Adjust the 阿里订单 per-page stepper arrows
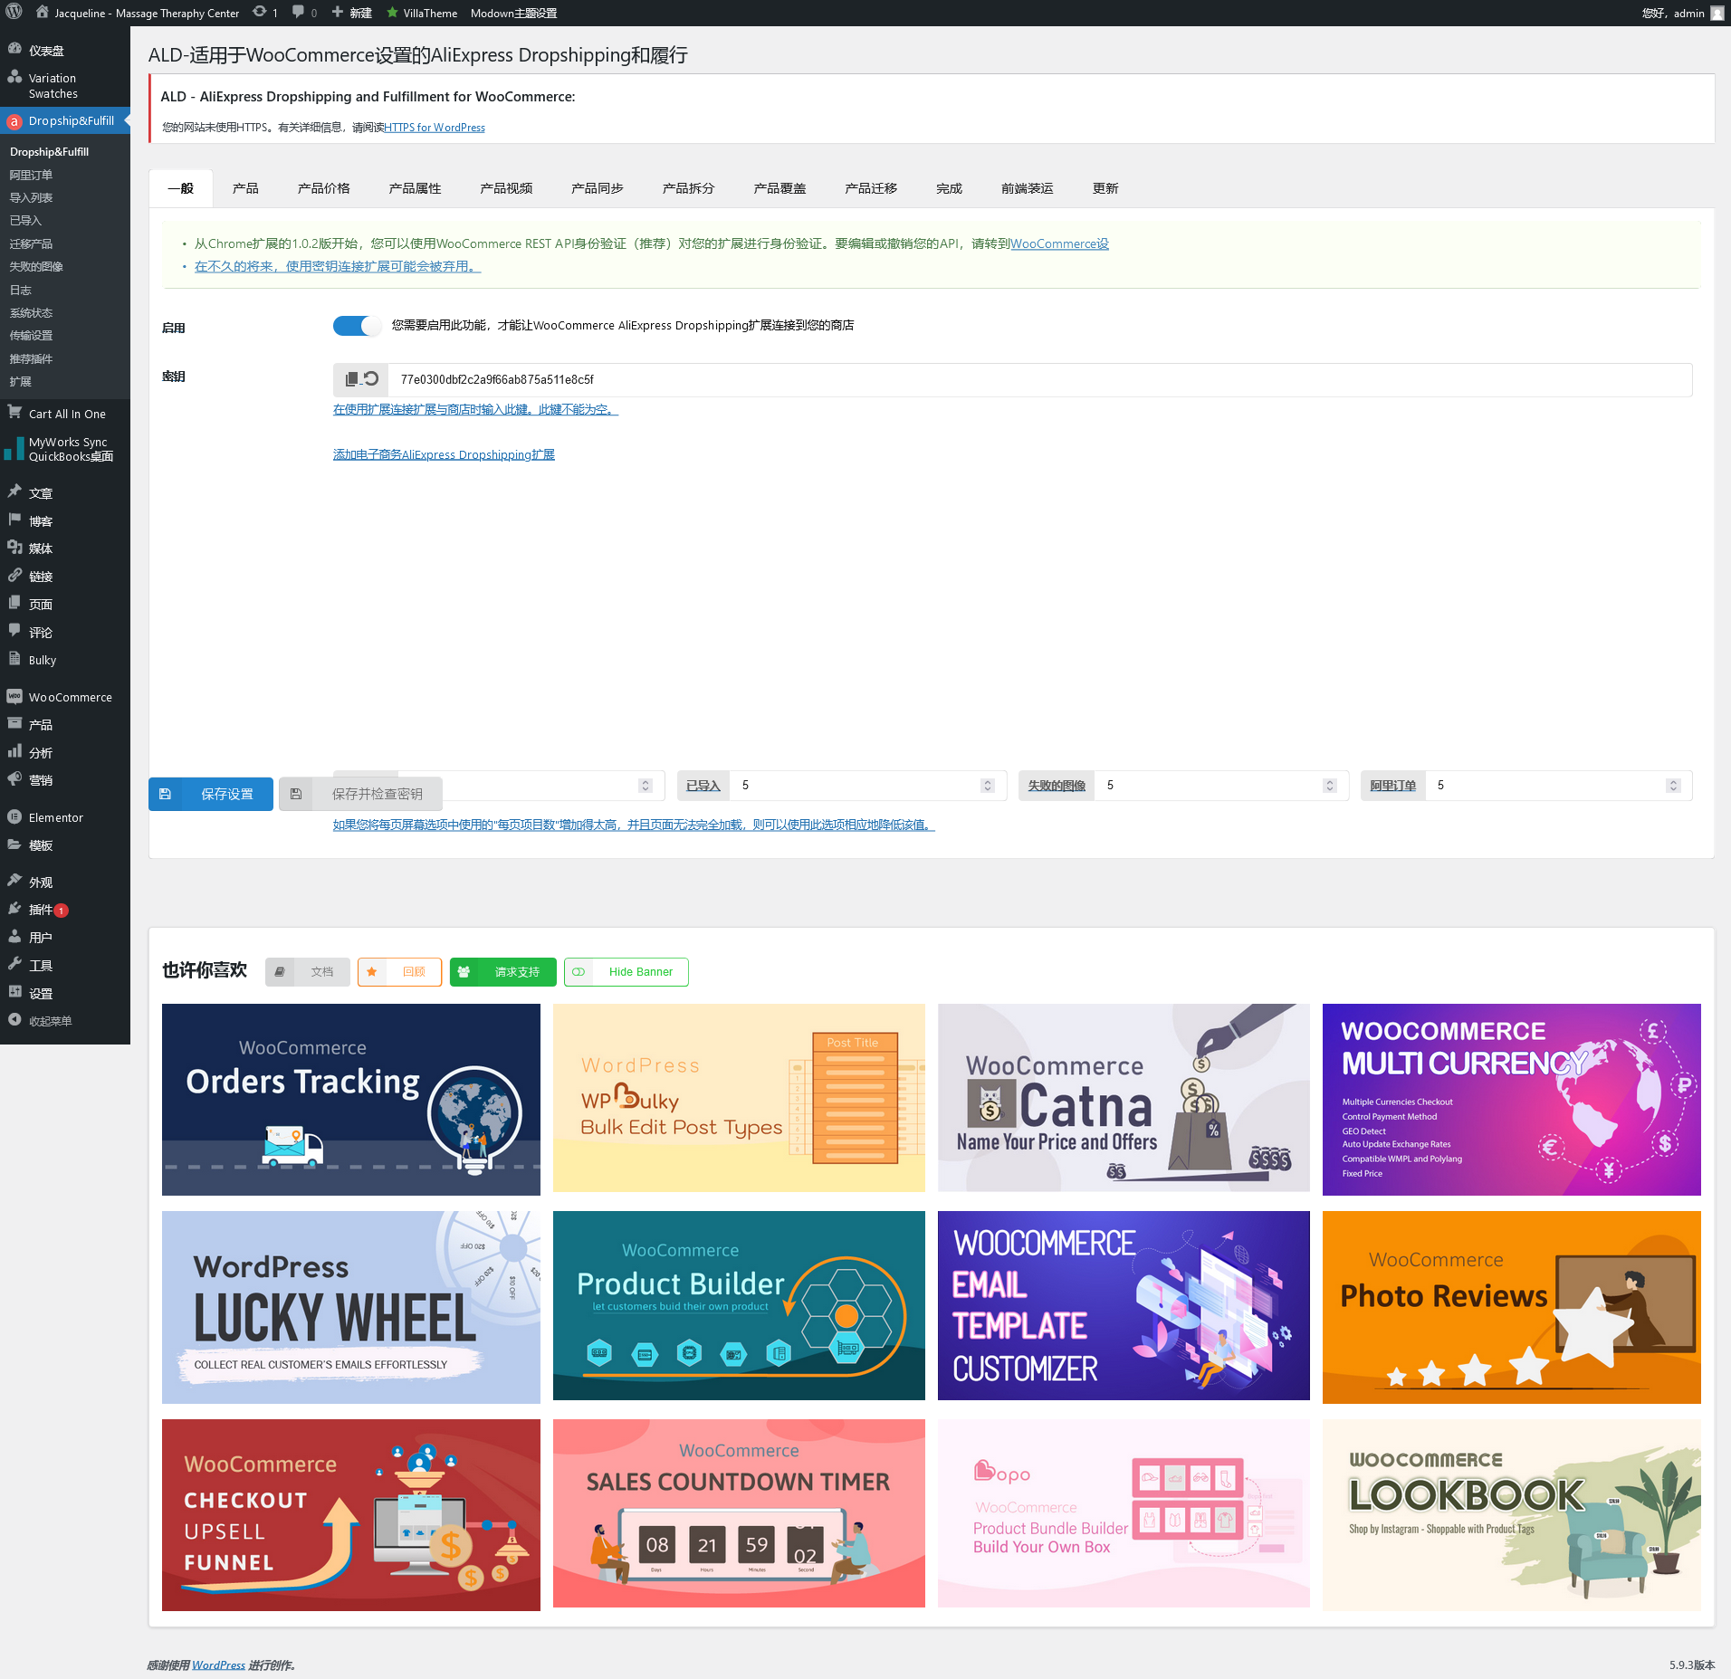The image size is (1731, 1679). 1673,786
